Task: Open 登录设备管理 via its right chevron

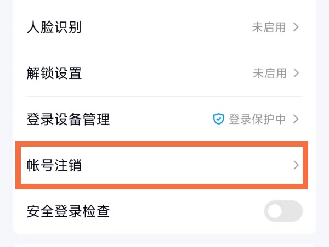Action: coord(296,119)
